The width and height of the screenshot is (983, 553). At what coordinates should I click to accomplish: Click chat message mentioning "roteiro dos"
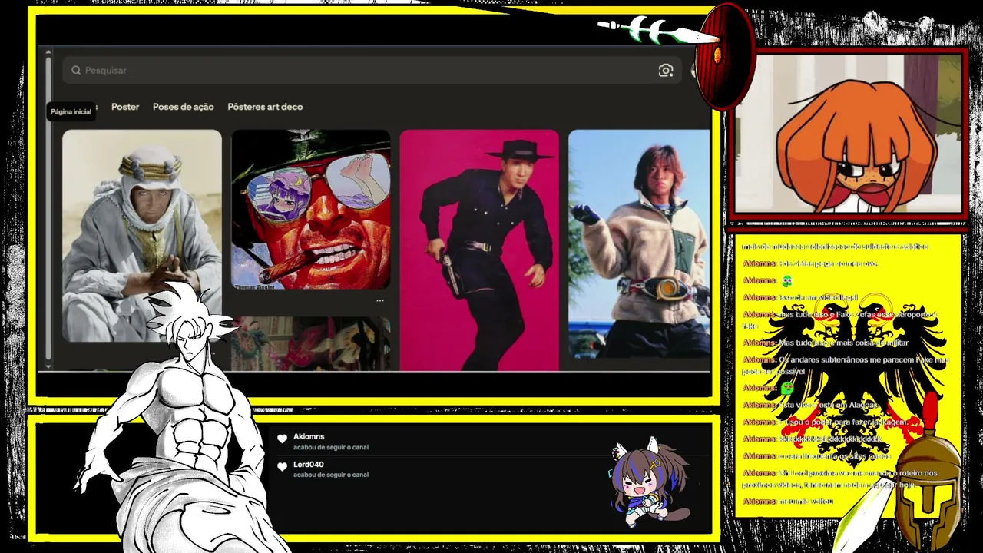coord(840,478)
